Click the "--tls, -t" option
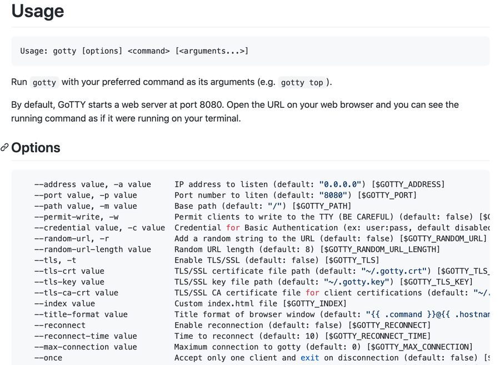Image resolution: width=500 pixels, height=365 pixels. (x=56, y=260)
